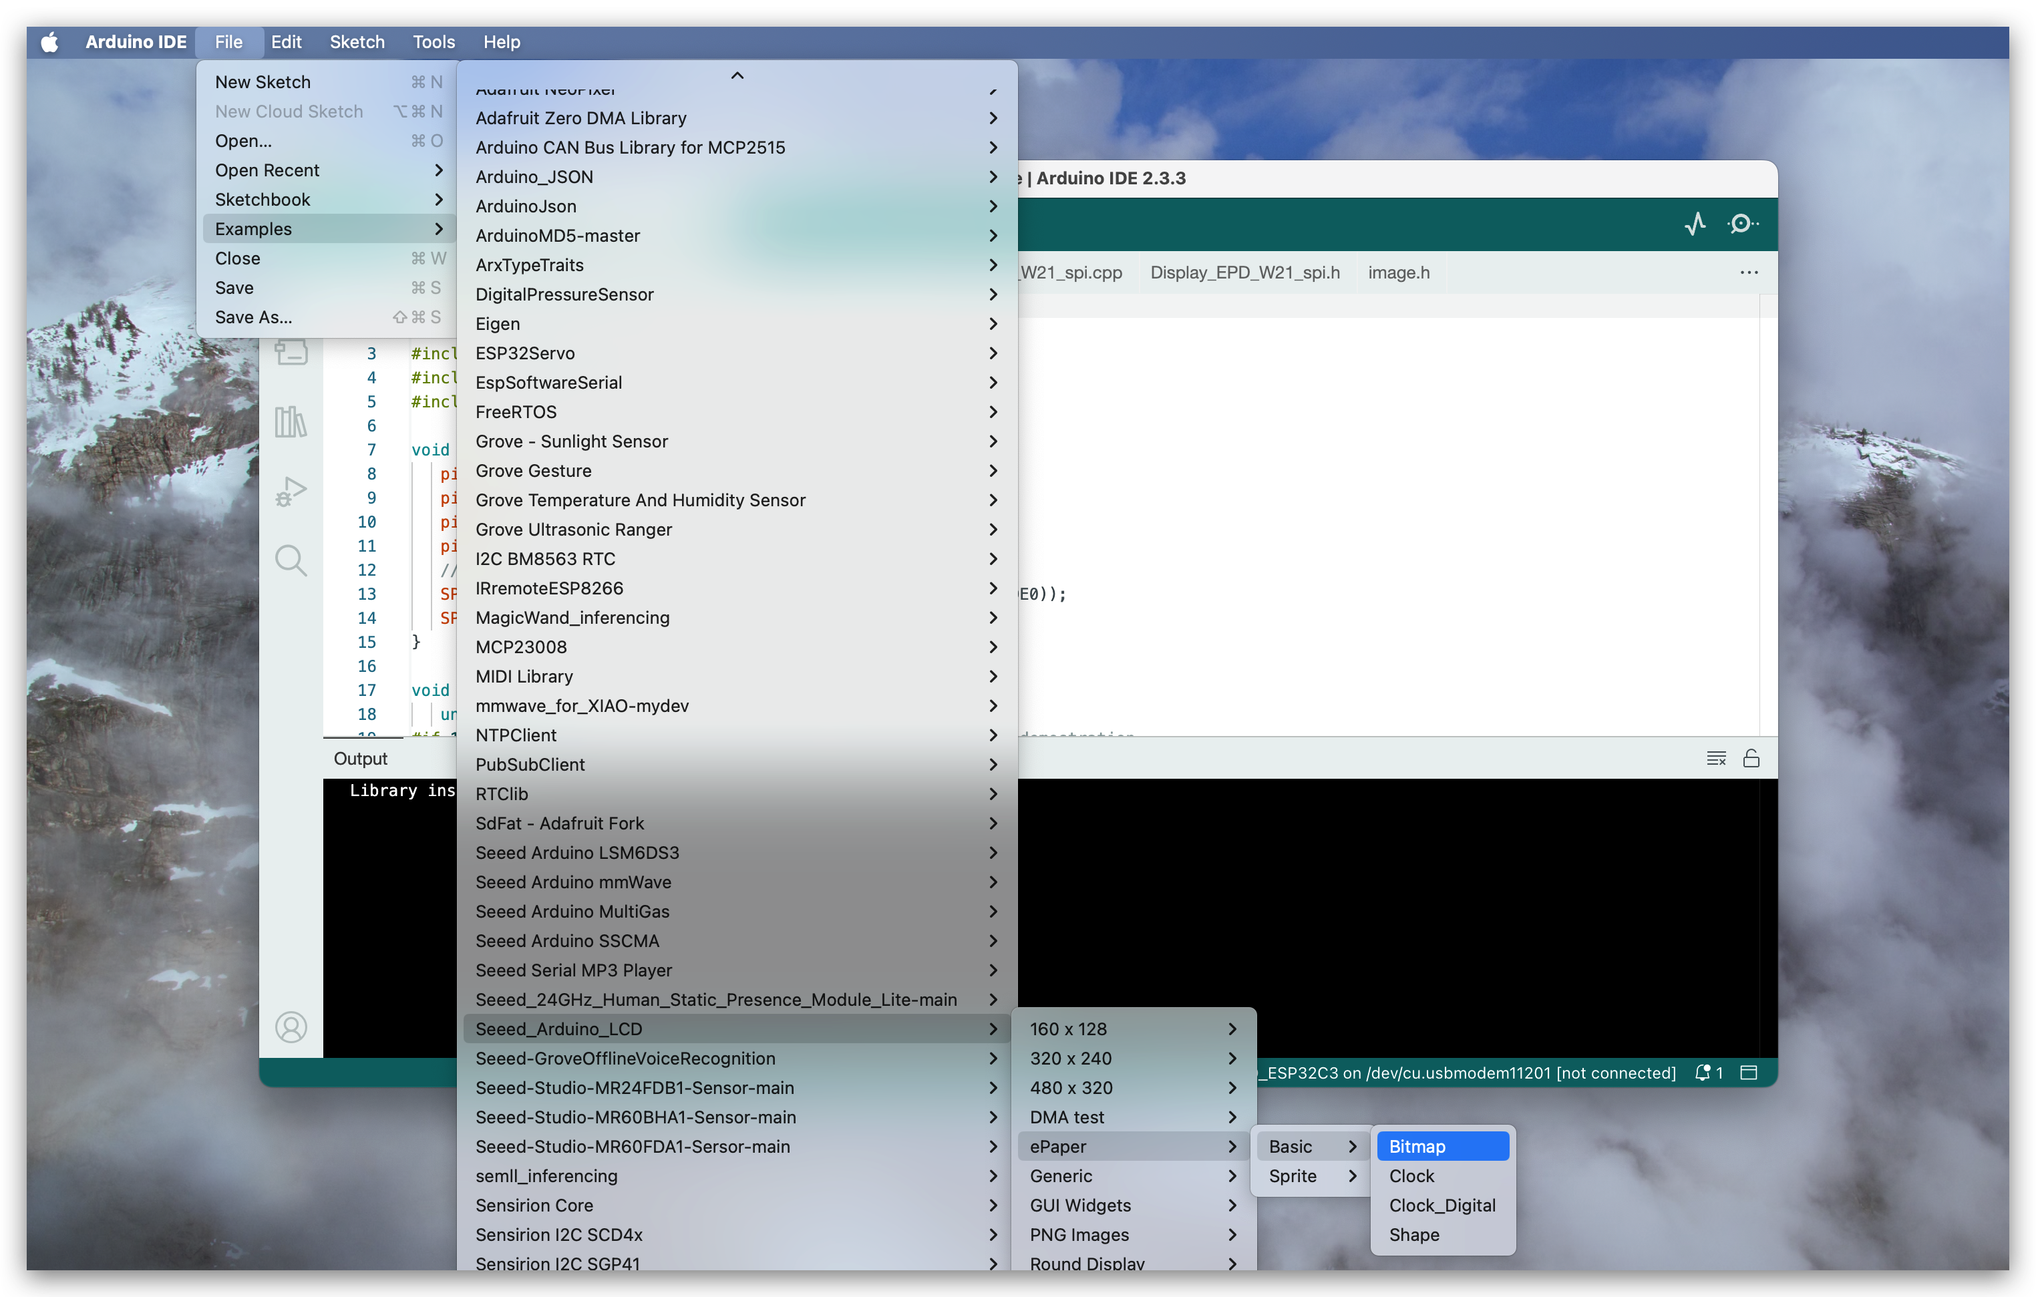Image resolution: width=2036 pixels, height=1297 pixels.
Task: Select the Output panel tab
Action: (360, 759)
